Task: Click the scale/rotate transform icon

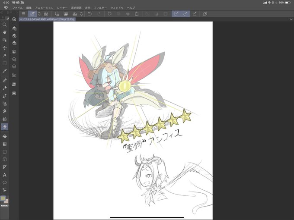Action: [x=137, y=14]
